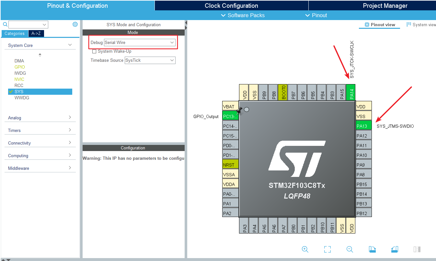Open the settings gear above Categories
The image size is (436, 261).
click(x=75, y=24)
